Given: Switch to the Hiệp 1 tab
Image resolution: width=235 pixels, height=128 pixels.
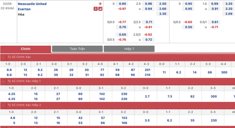Looking at the screenshot, I should (129, 49).
